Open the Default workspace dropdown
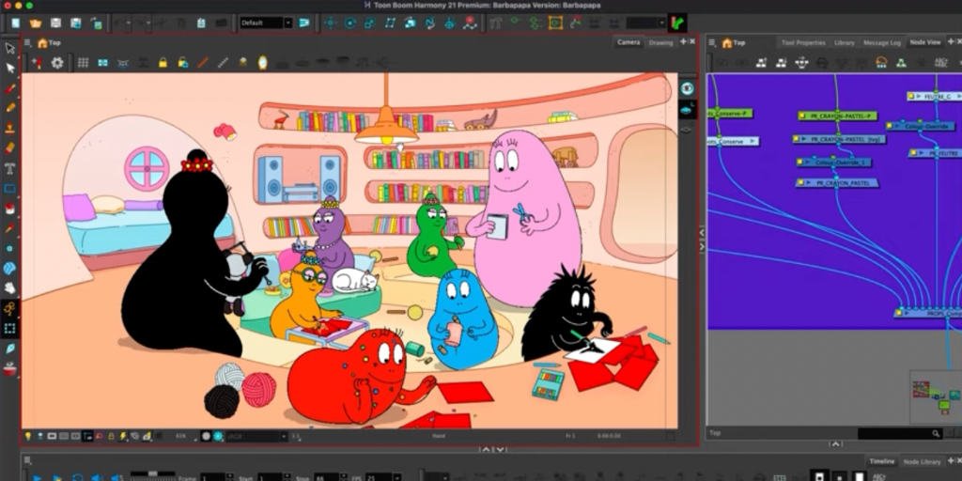Viewport: 962px width, 481px height. 266,23
